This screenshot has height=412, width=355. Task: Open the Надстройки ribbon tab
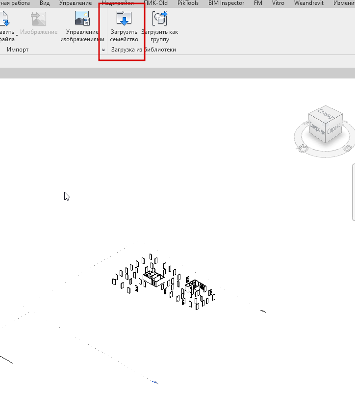coord(118,3)
